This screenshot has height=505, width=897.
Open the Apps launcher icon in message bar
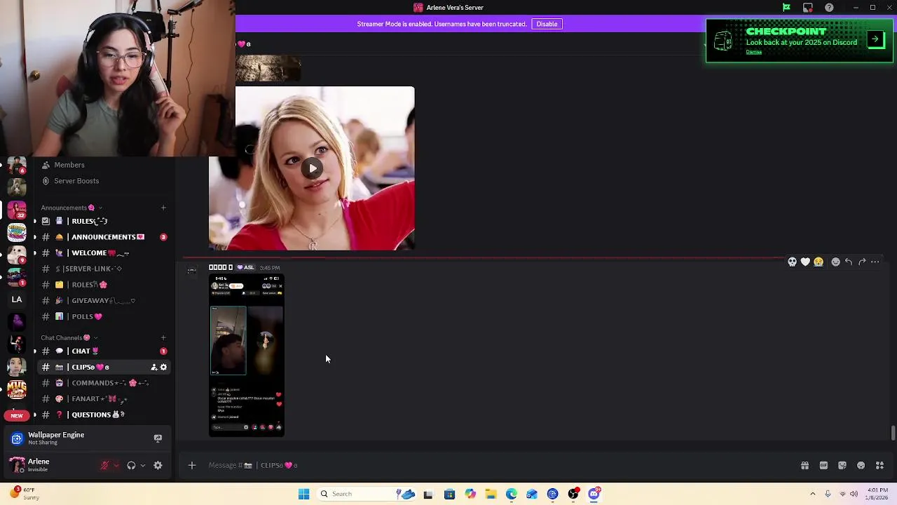pos(879,465)
